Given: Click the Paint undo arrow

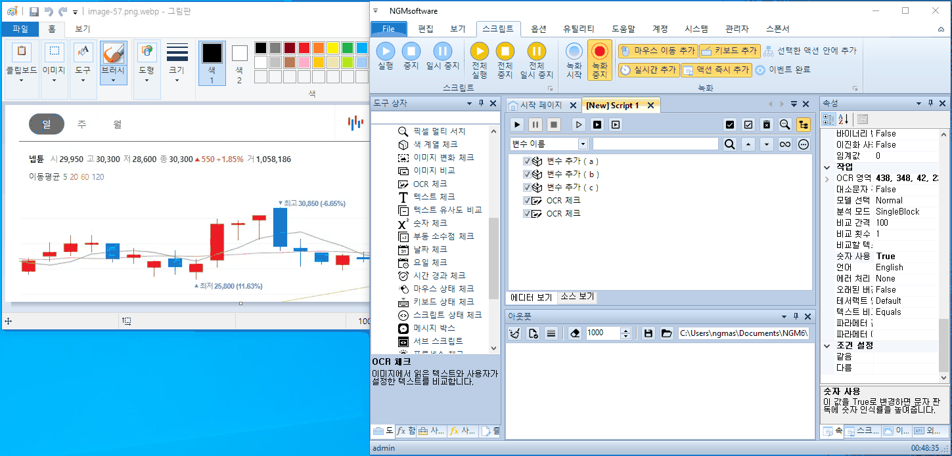Looking at the screenshot, I should point(49,11).
